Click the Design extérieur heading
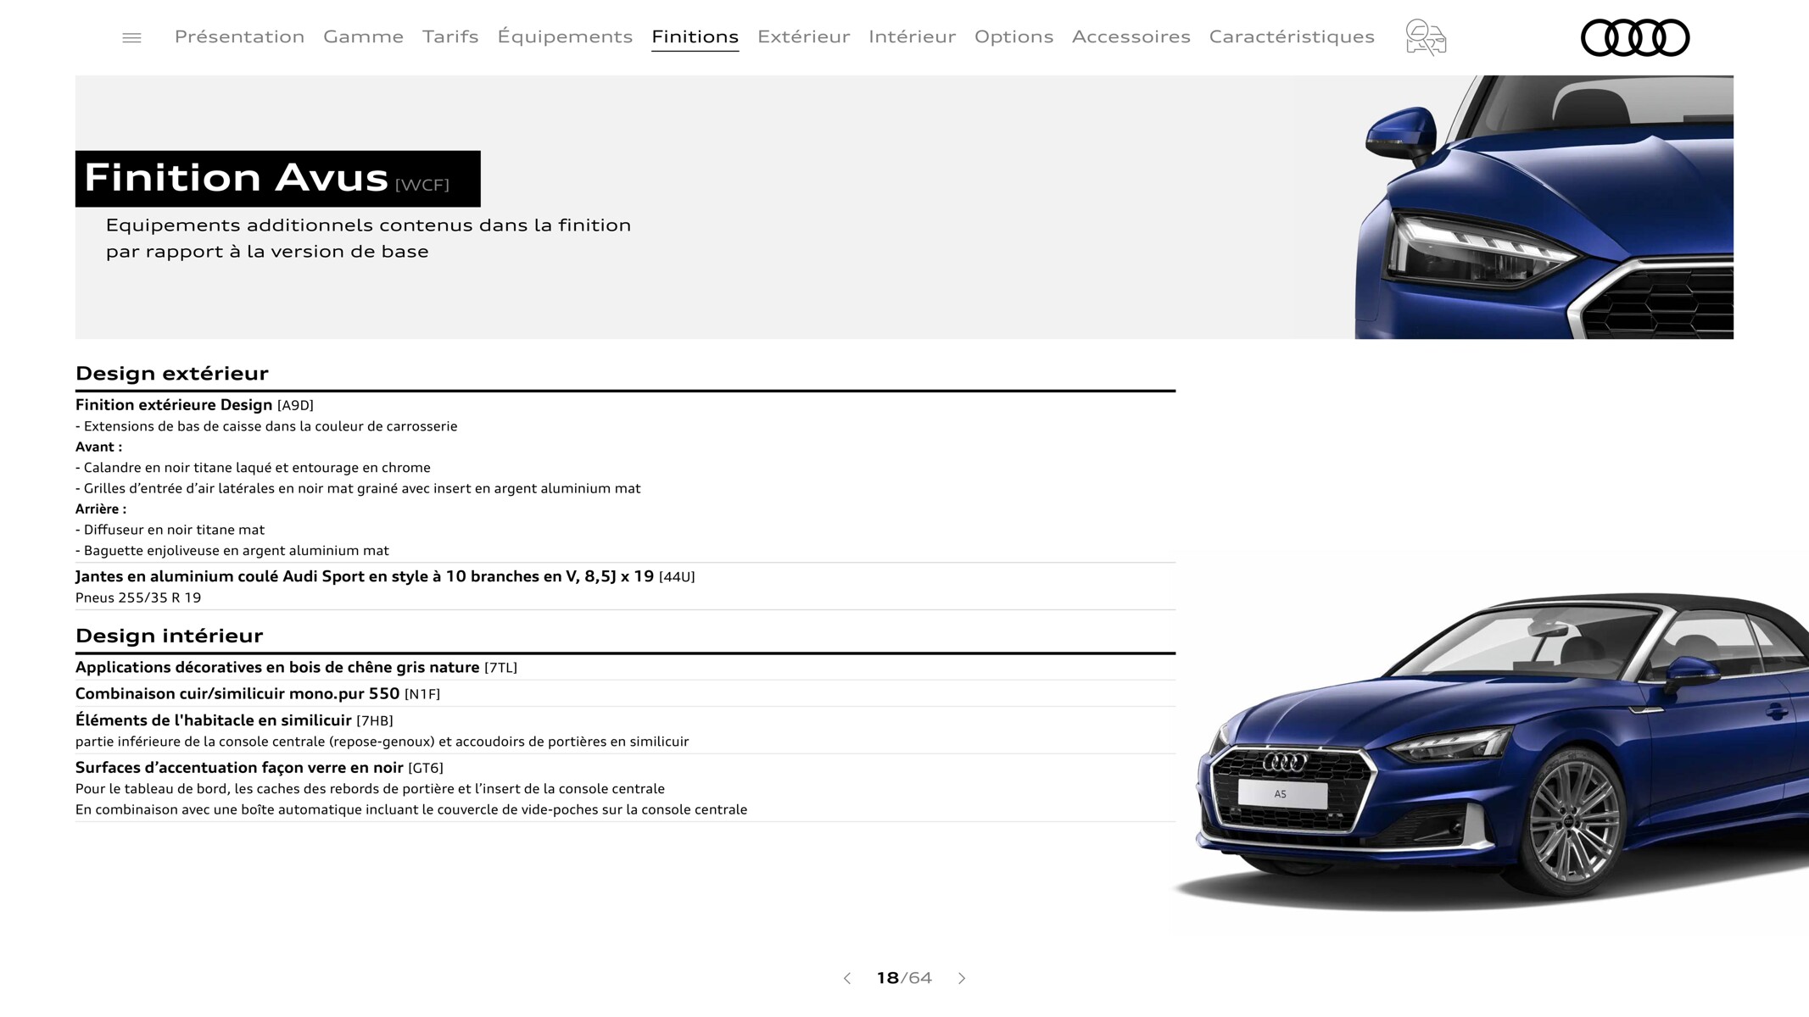 [x=171, y=374]
